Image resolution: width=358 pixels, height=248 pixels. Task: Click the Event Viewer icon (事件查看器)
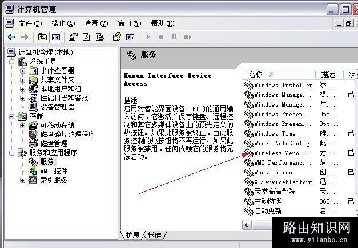[33, 71]
